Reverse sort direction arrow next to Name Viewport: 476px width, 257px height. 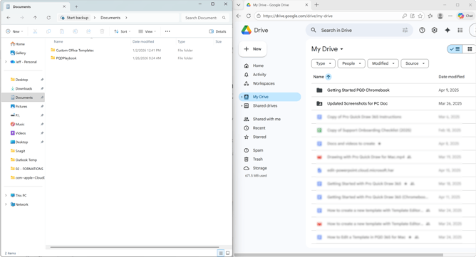(328, 77)
